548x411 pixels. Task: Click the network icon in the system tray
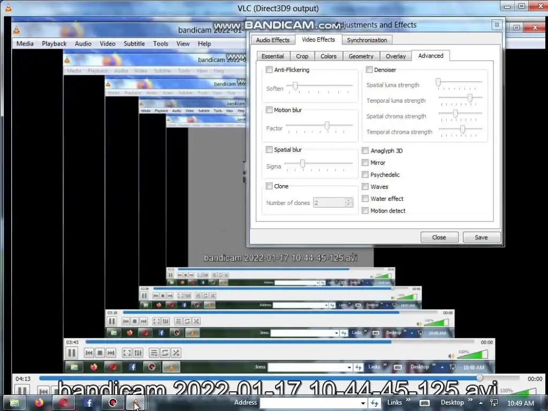point(494,402)
